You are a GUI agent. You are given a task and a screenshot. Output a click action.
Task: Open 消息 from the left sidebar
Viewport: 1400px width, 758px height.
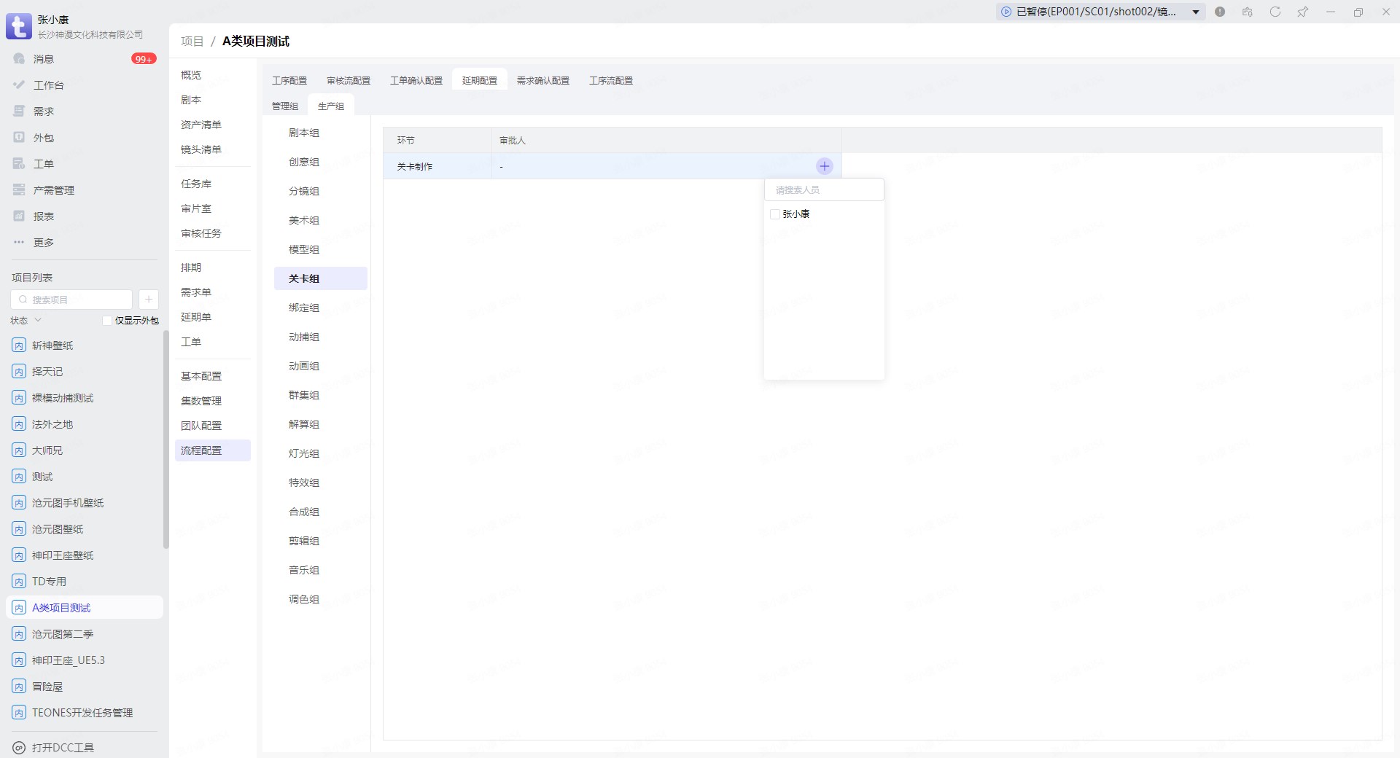[x=44, y=59]
